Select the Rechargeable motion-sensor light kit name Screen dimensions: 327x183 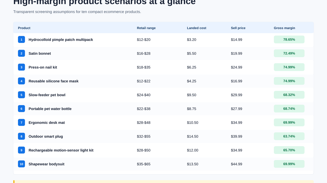pyautogui.click(x=61, y=150)
